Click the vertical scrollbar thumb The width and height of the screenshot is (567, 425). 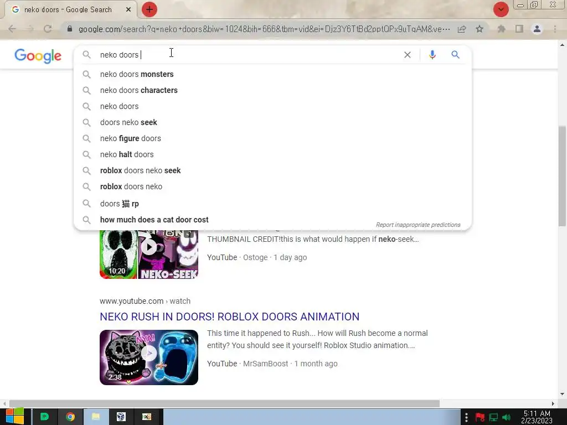[562, 176]
